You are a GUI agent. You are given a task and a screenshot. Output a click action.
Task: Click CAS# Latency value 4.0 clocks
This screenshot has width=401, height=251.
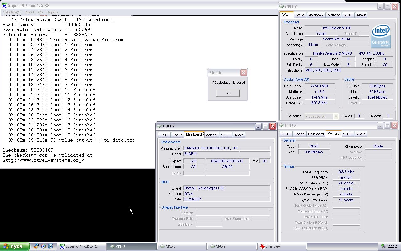pyautogui.click(x=346, y=183)
